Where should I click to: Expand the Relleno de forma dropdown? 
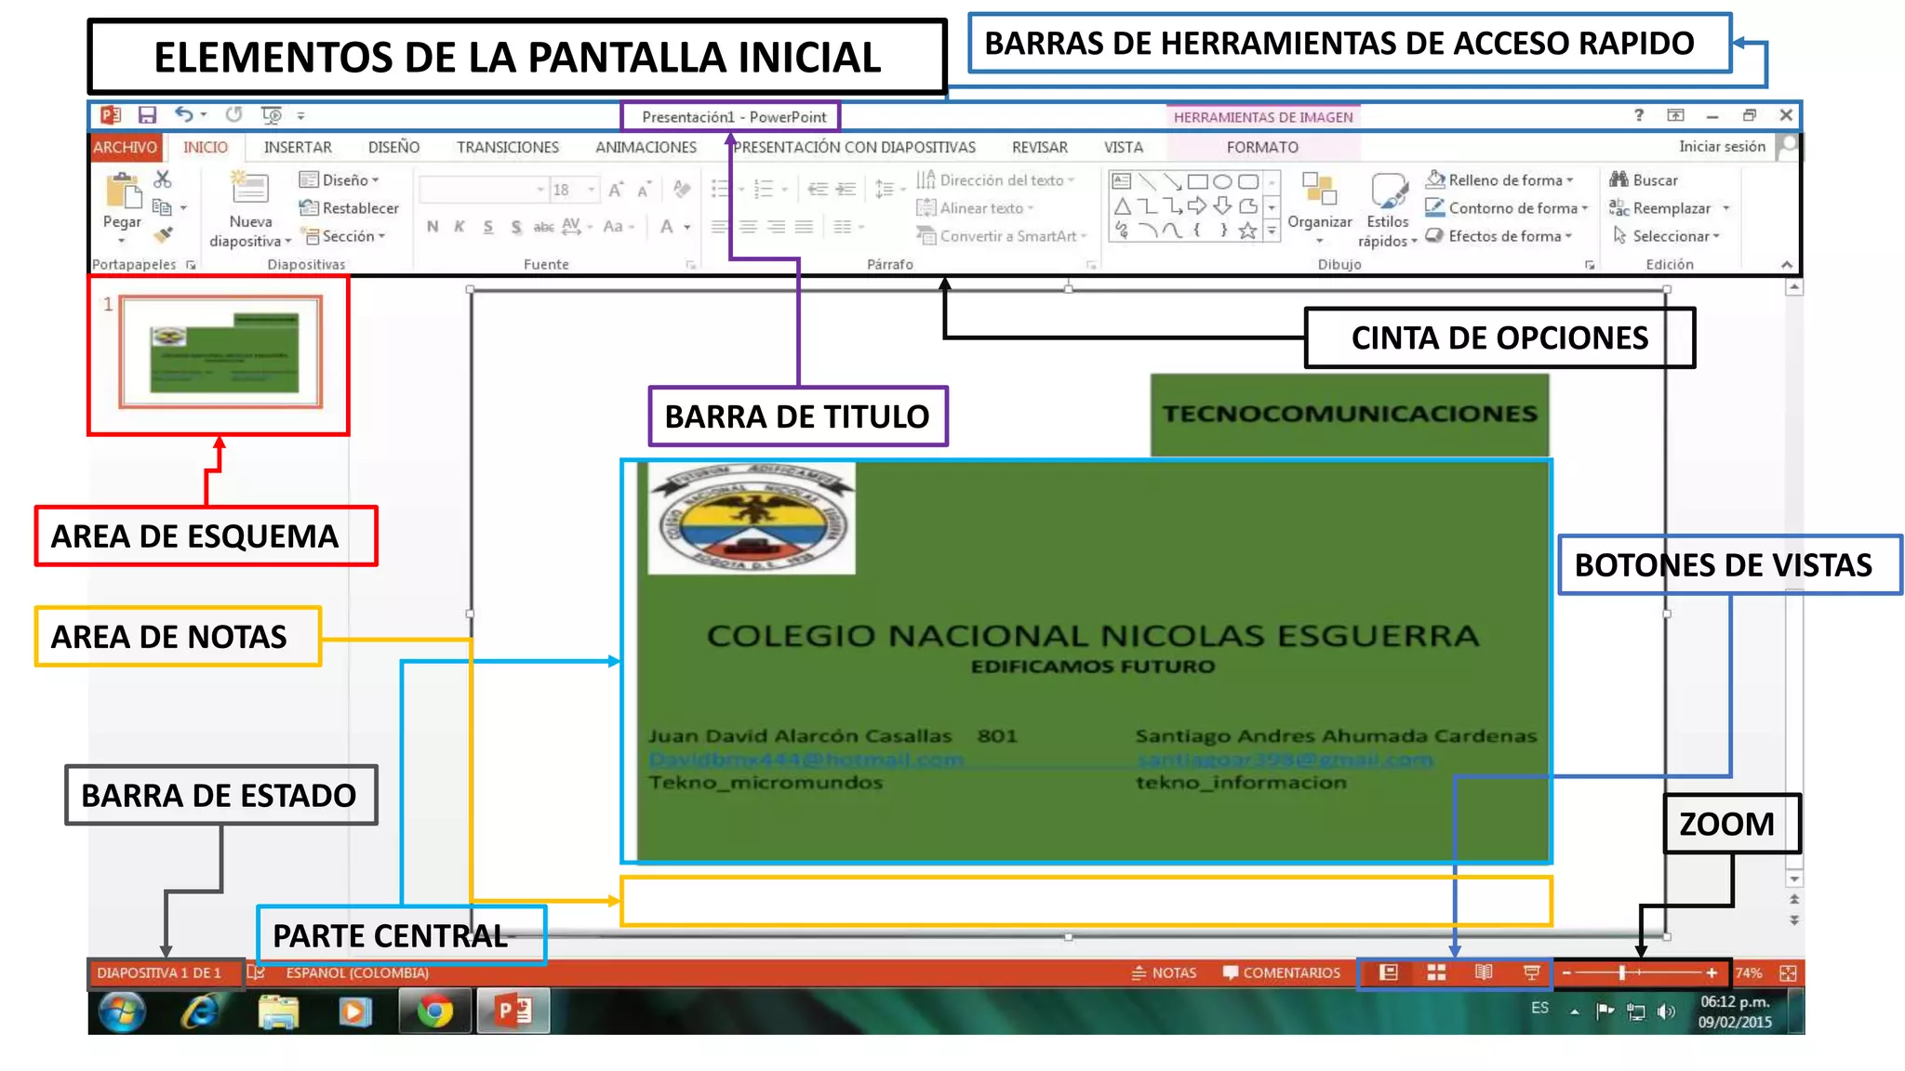(x=1569, y=180)
